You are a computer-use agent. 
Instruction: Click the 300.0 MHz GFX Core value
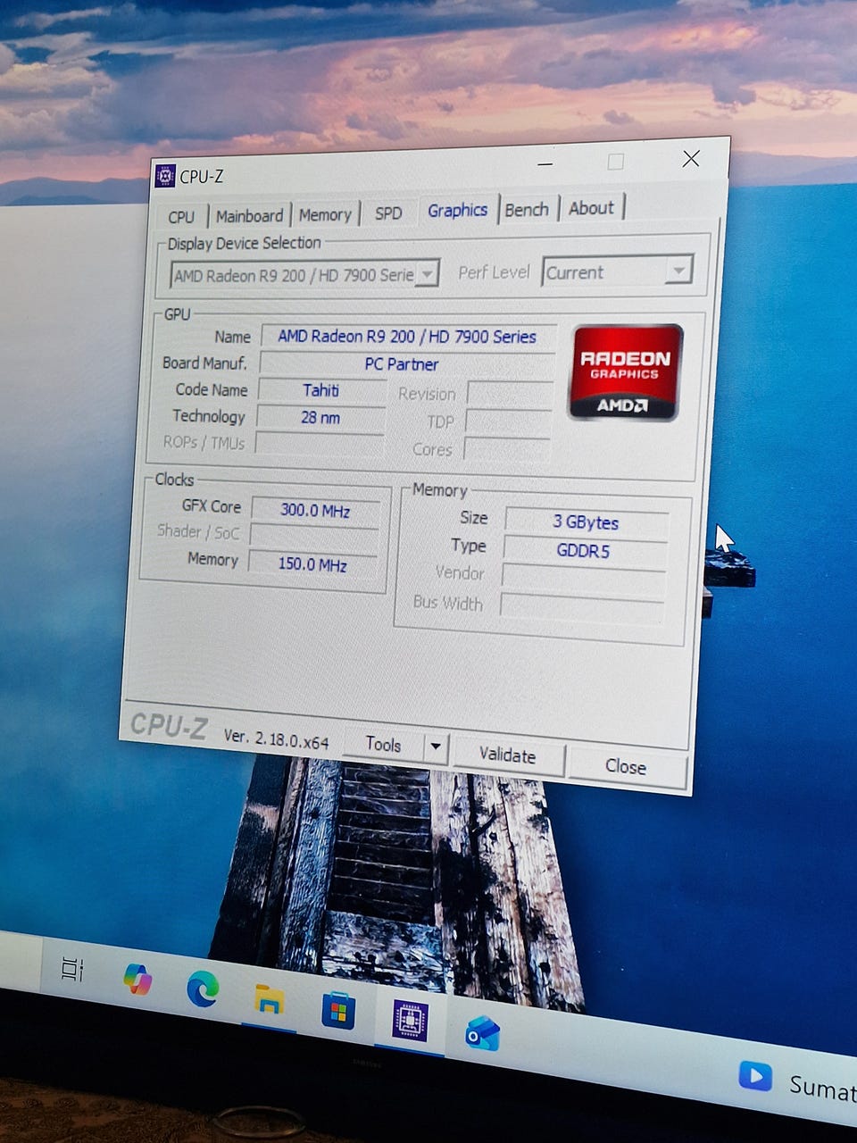click(x=315, y=511)
